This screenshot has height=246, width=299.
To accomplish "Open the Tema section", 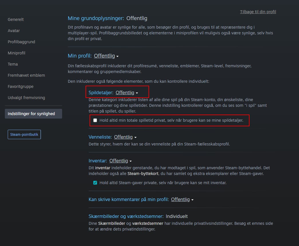I will tap(13, 64).
